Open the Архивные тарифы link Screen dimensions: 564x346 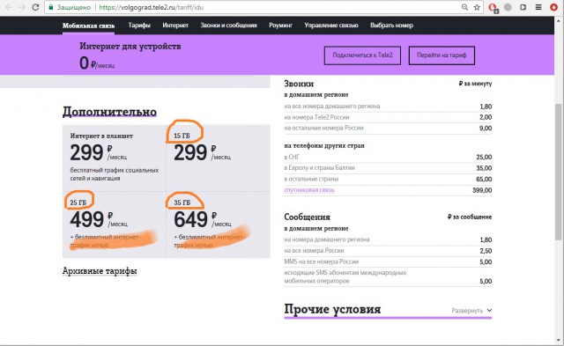pos(100,271)
